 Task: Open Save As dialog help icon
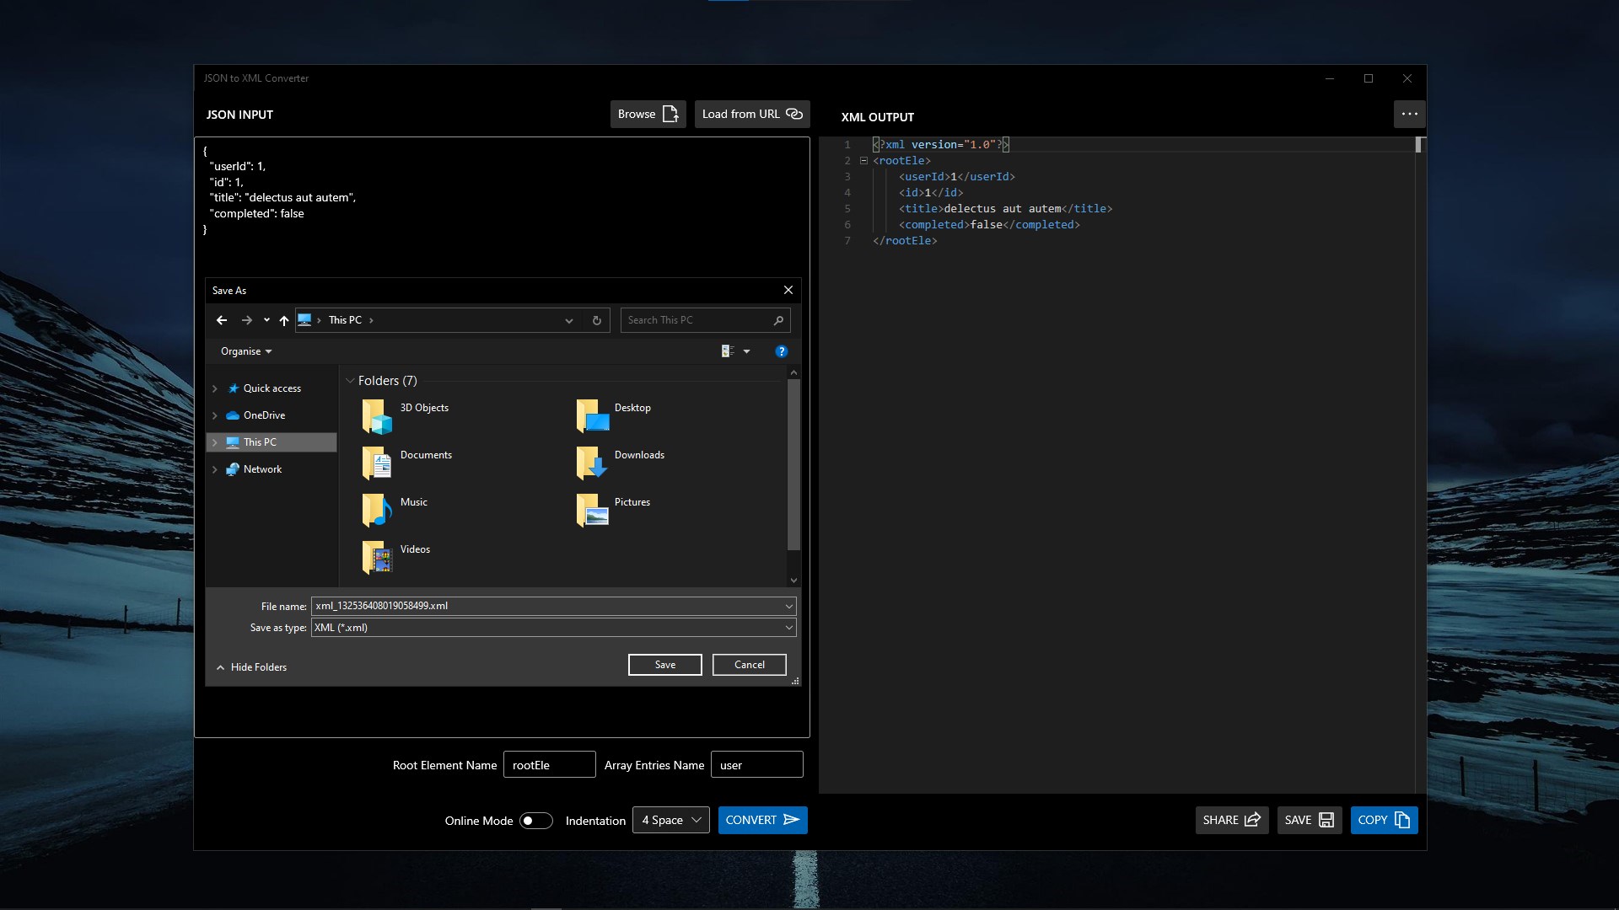[x=781, y=351]
